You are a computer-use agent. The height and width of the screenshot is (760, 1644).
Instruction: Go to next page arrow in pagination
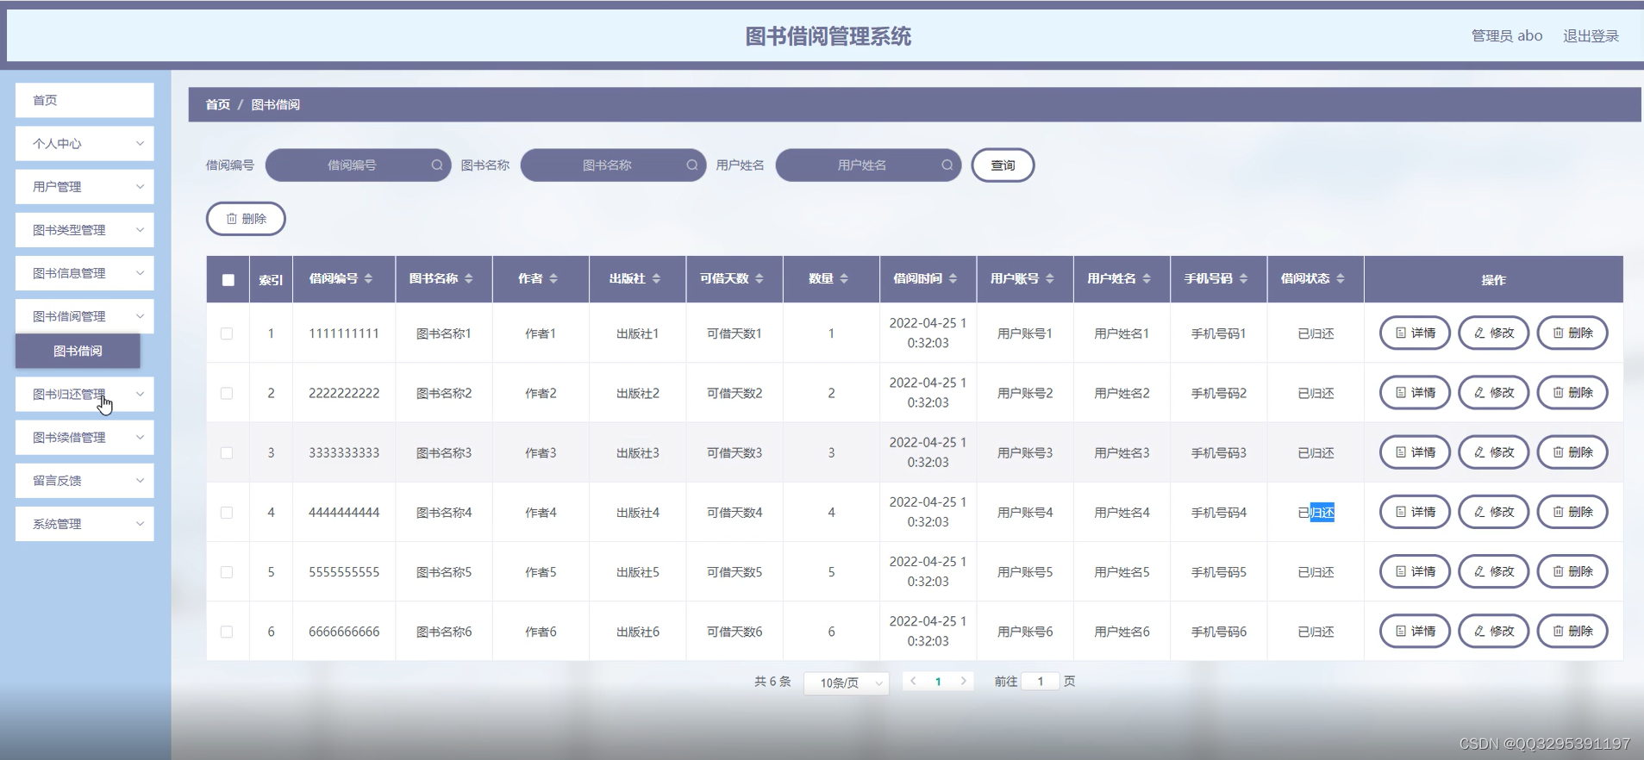964,681
